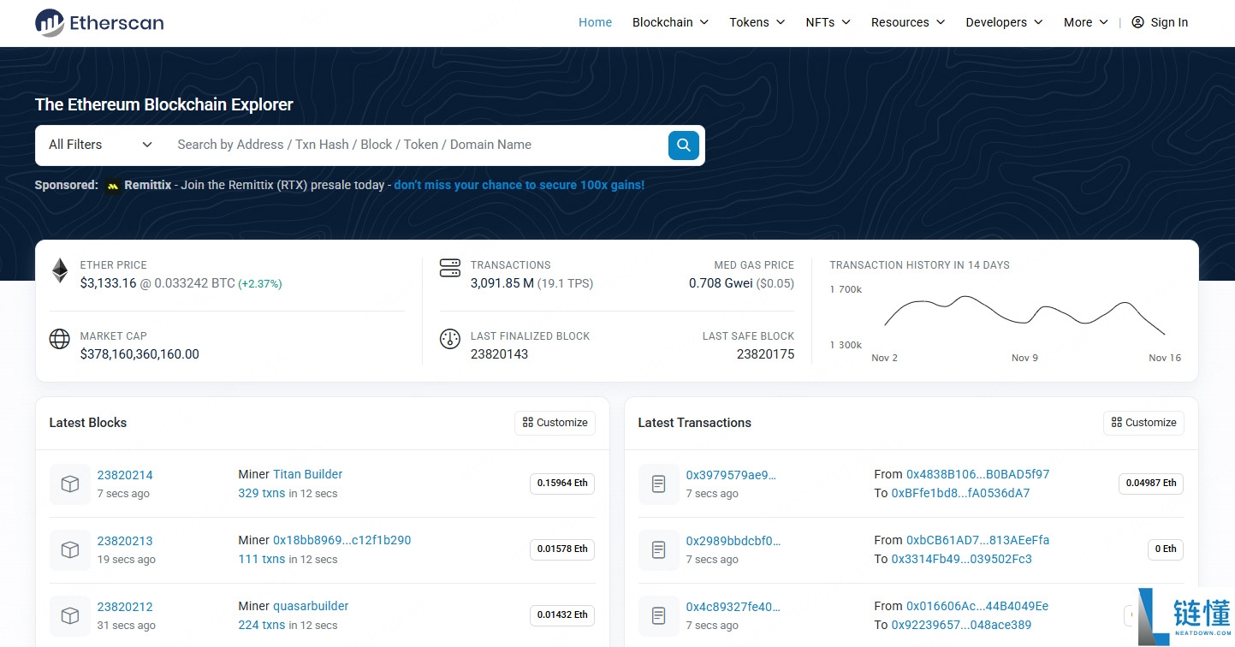Click the Sign In link
1235x647 pixels.
coord(1160,22)
